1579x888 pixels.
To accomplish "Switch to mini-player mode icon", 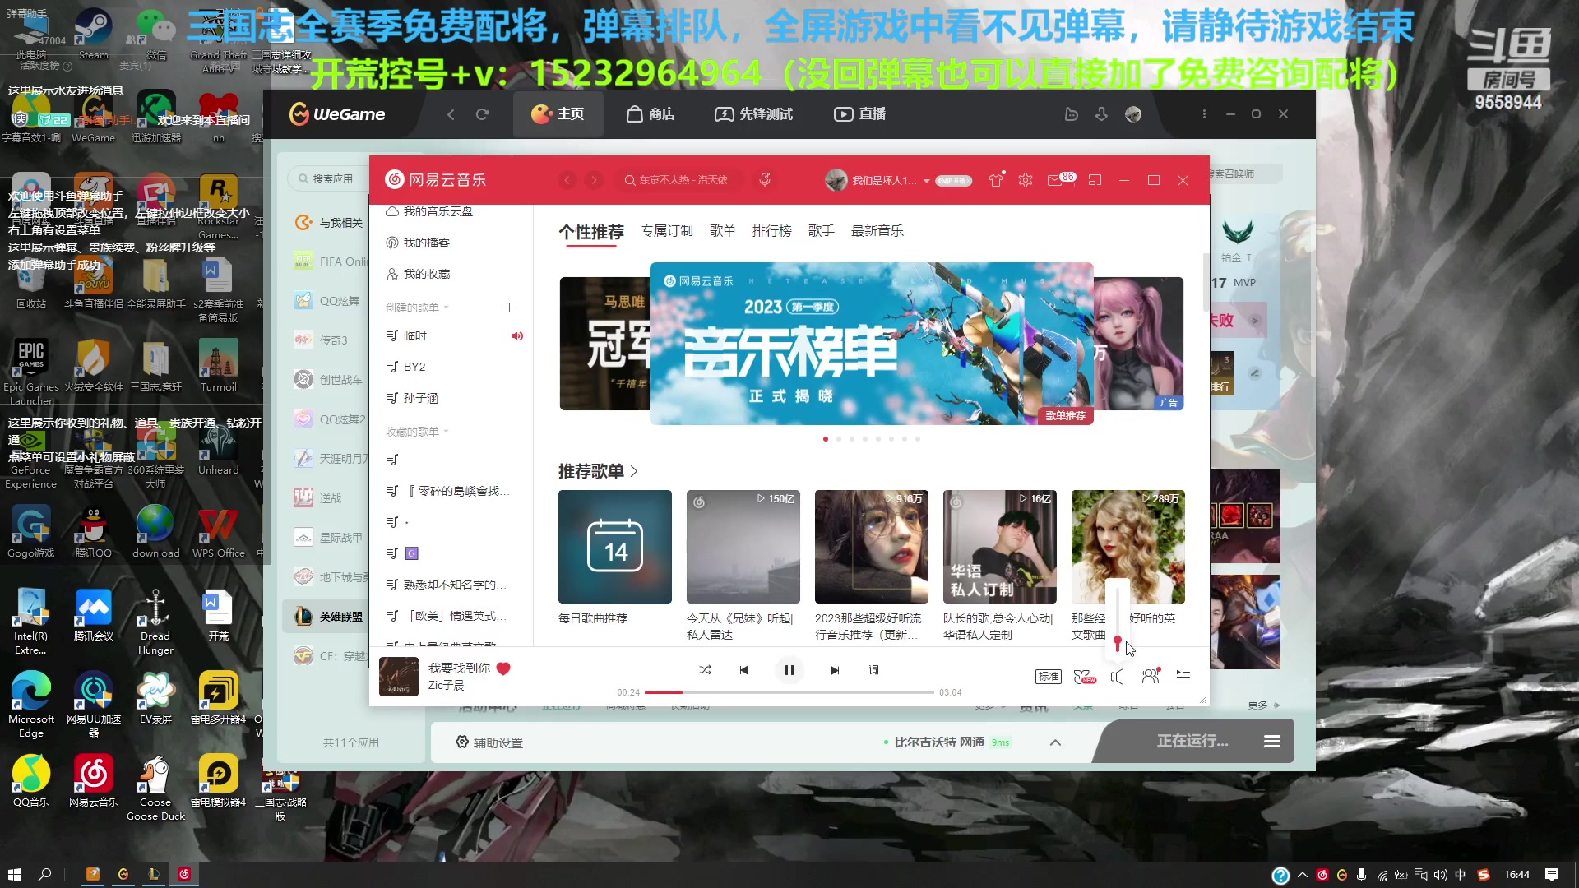I will (1095, 179).
